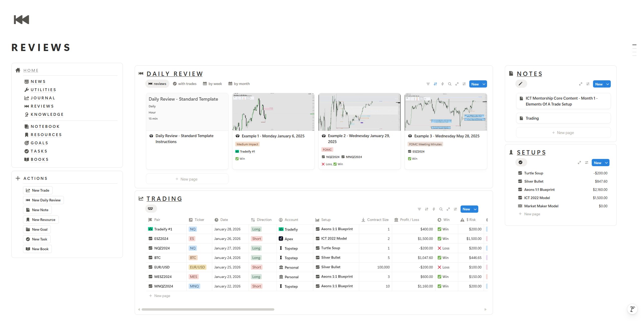Click the horizontal scrollbar under Trading table
The height and width of the screenshot is (321, 641).
click(208, 309)
